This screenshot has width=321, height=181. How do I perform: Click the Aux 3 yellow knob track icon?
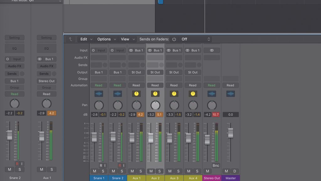174,94
